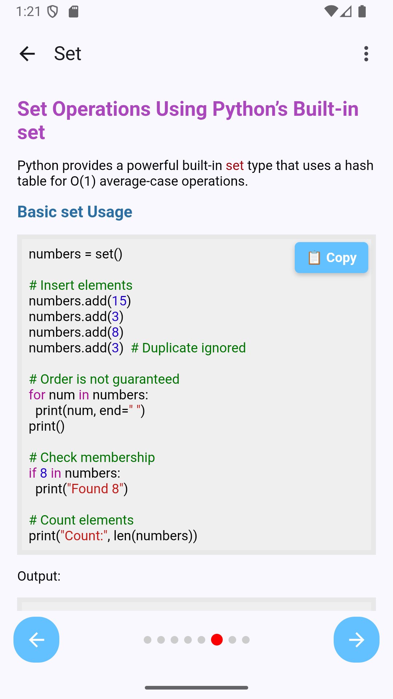Select the seventh page indicator dot
The height and width of the screenshot is (699, 393).
click(233, 640)
